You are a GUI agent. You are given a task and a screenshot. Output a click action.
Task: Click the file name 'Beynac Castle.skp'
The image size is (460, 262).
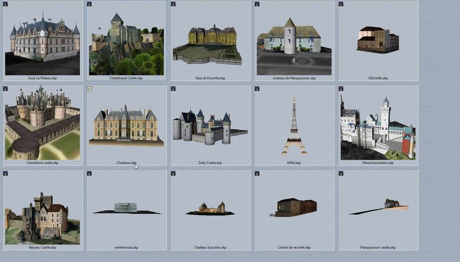42,247
